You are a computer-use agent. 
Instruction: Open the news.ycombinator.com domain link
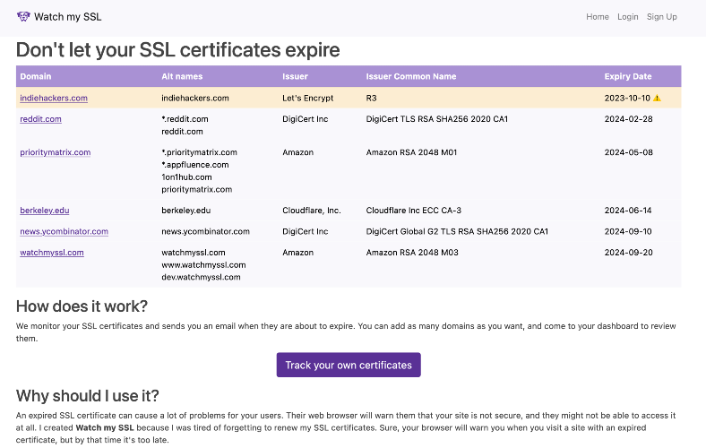(64, 232)
